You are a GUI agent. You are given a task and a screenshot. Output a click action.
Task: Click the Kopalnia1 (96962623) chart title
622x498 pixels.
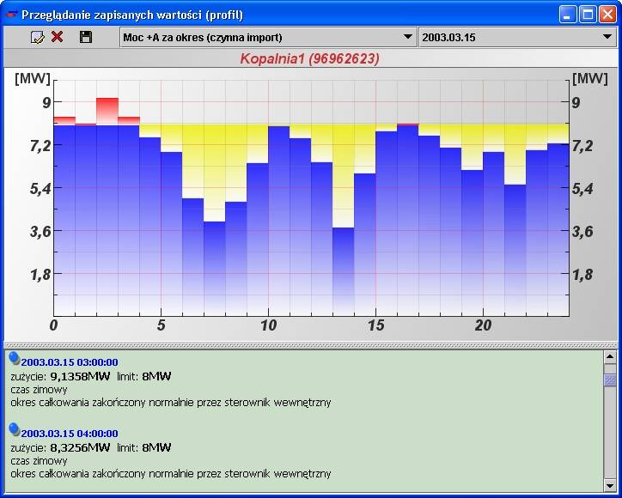click(x=310, y=59)
